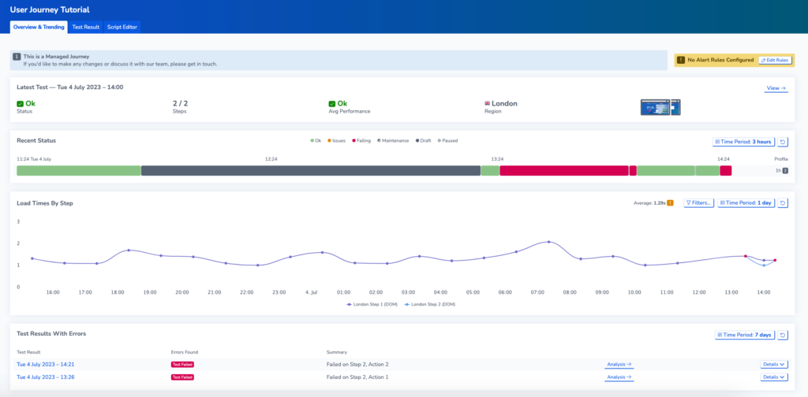808x397 pixels.
Task: Refresh the Load Times By Step chart
Action: click(x=782, y=203)
